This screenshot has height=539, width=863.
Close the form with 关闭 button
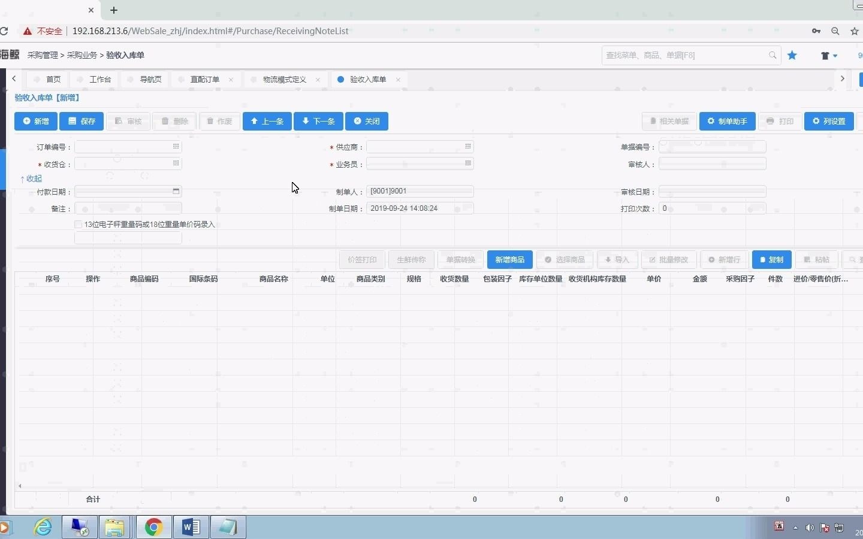coord(367,121)
